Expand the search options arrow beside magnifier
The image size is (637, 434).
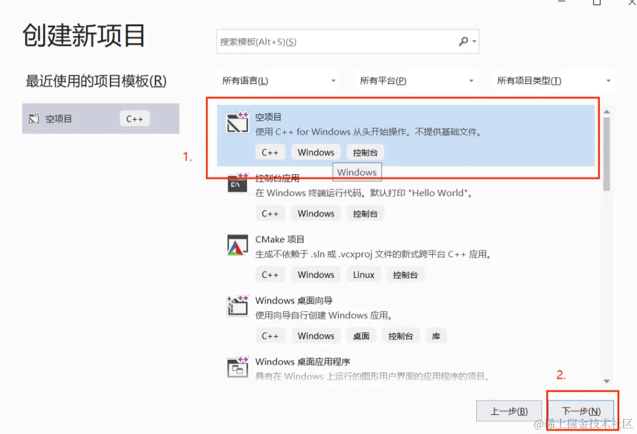(x=474, y=42)
